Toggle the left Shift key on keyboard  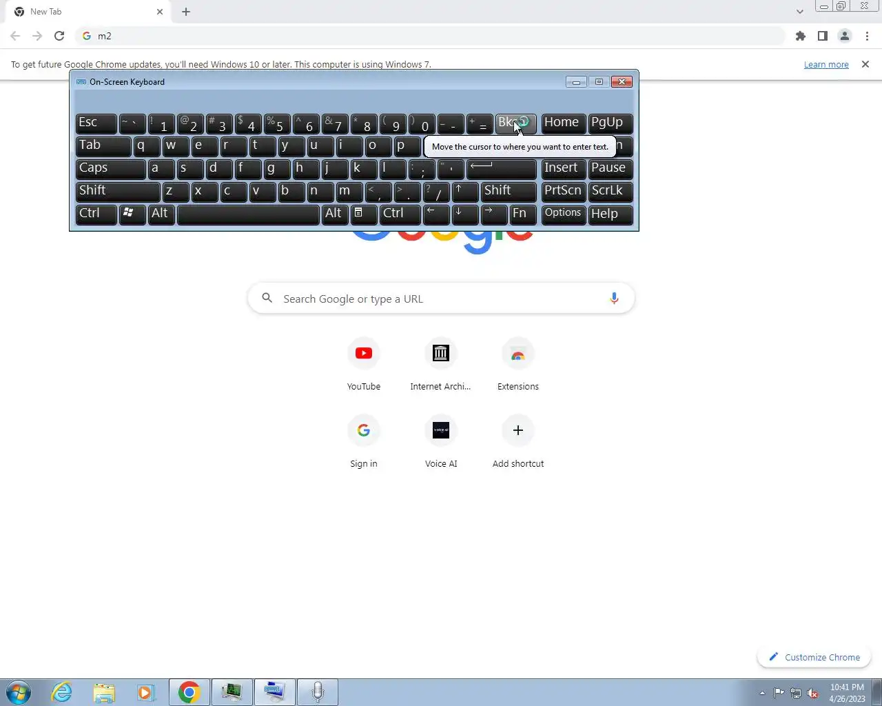118,192
